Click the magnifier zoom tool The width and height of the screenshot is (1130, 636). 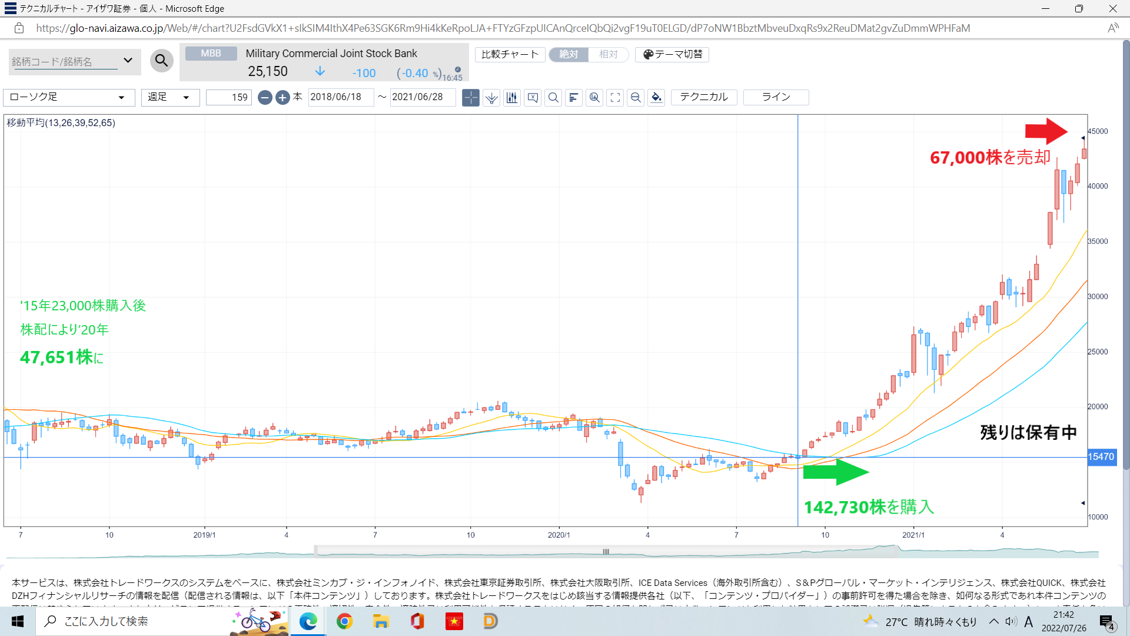(x=553, y=98)
